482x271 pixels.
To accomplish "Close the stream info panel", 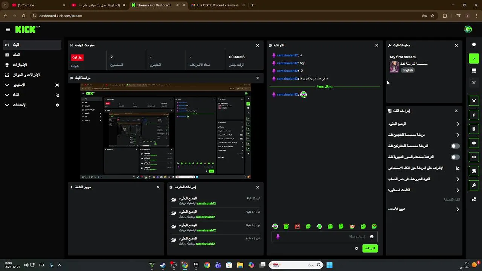I will tap(456, 46).
